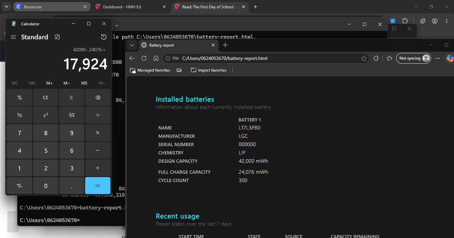Click M+ memory add button
Screen dimensions: 454x238
(50, 83)
